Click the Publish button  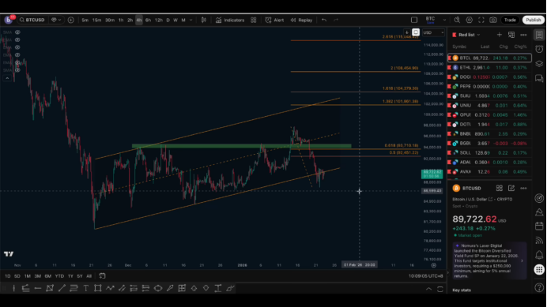point(534,20)
